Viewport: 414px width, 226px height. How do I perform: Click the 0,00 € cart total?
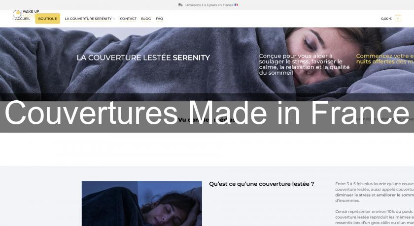[386, 19]
